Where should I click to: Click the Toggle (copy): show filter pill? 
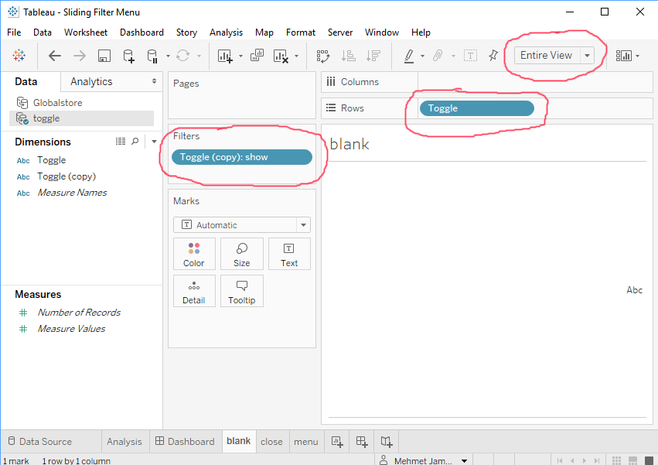click(x=241, y=156)
